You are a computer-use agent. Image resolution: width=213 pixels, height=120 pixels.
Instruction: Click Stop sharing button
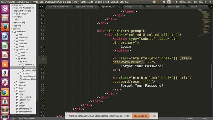(140, 116)
